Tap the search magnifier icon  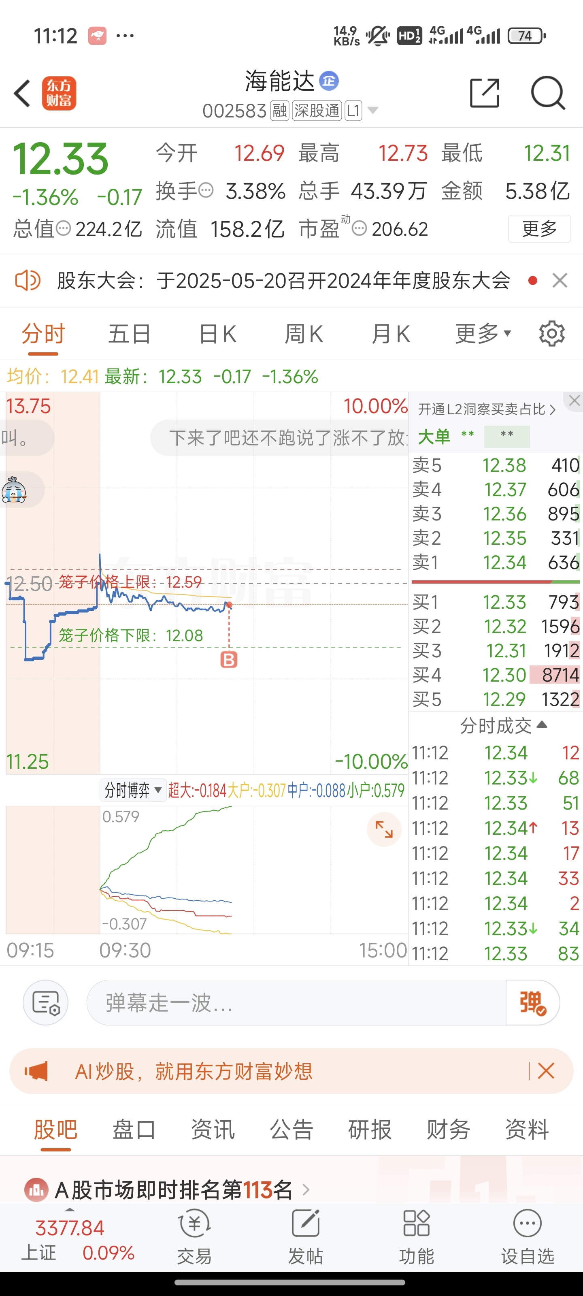[x=548, y=93]
